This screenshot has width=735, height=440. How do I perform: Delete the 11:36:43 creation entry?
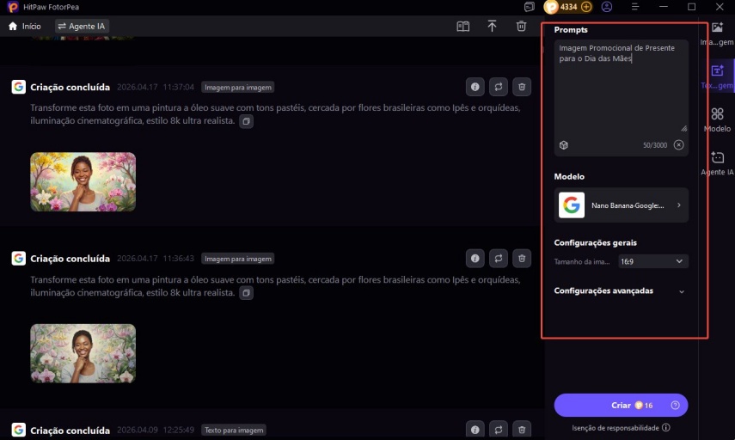(x=522, y=259)
